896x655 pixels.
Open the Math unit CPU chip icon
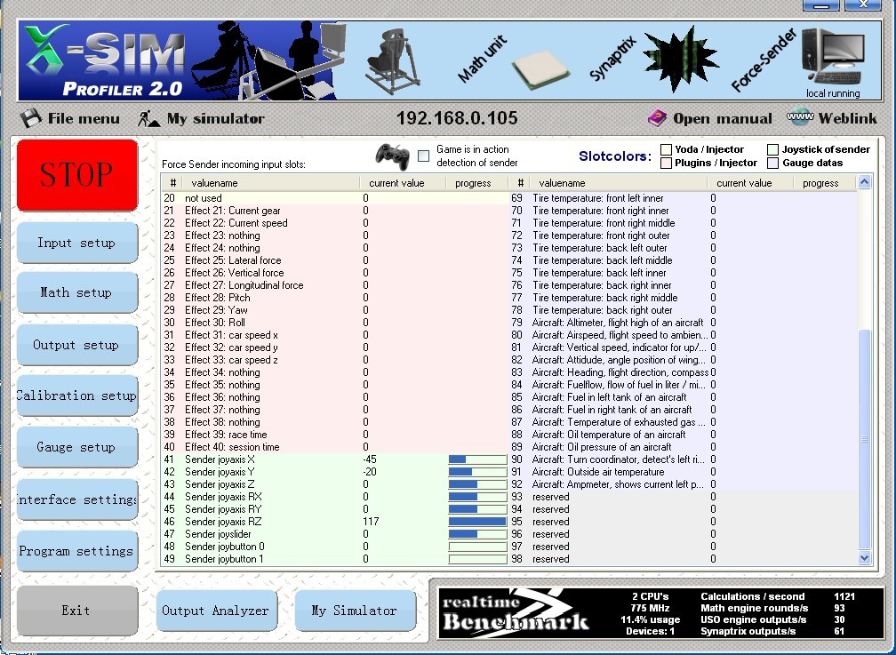pyautogui.click(x=540, y=69)
